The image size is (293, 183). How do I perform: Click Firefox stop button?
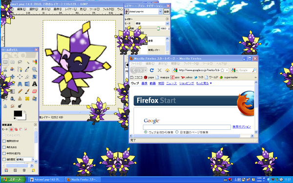pyautogui.click(x=159, y=70)
